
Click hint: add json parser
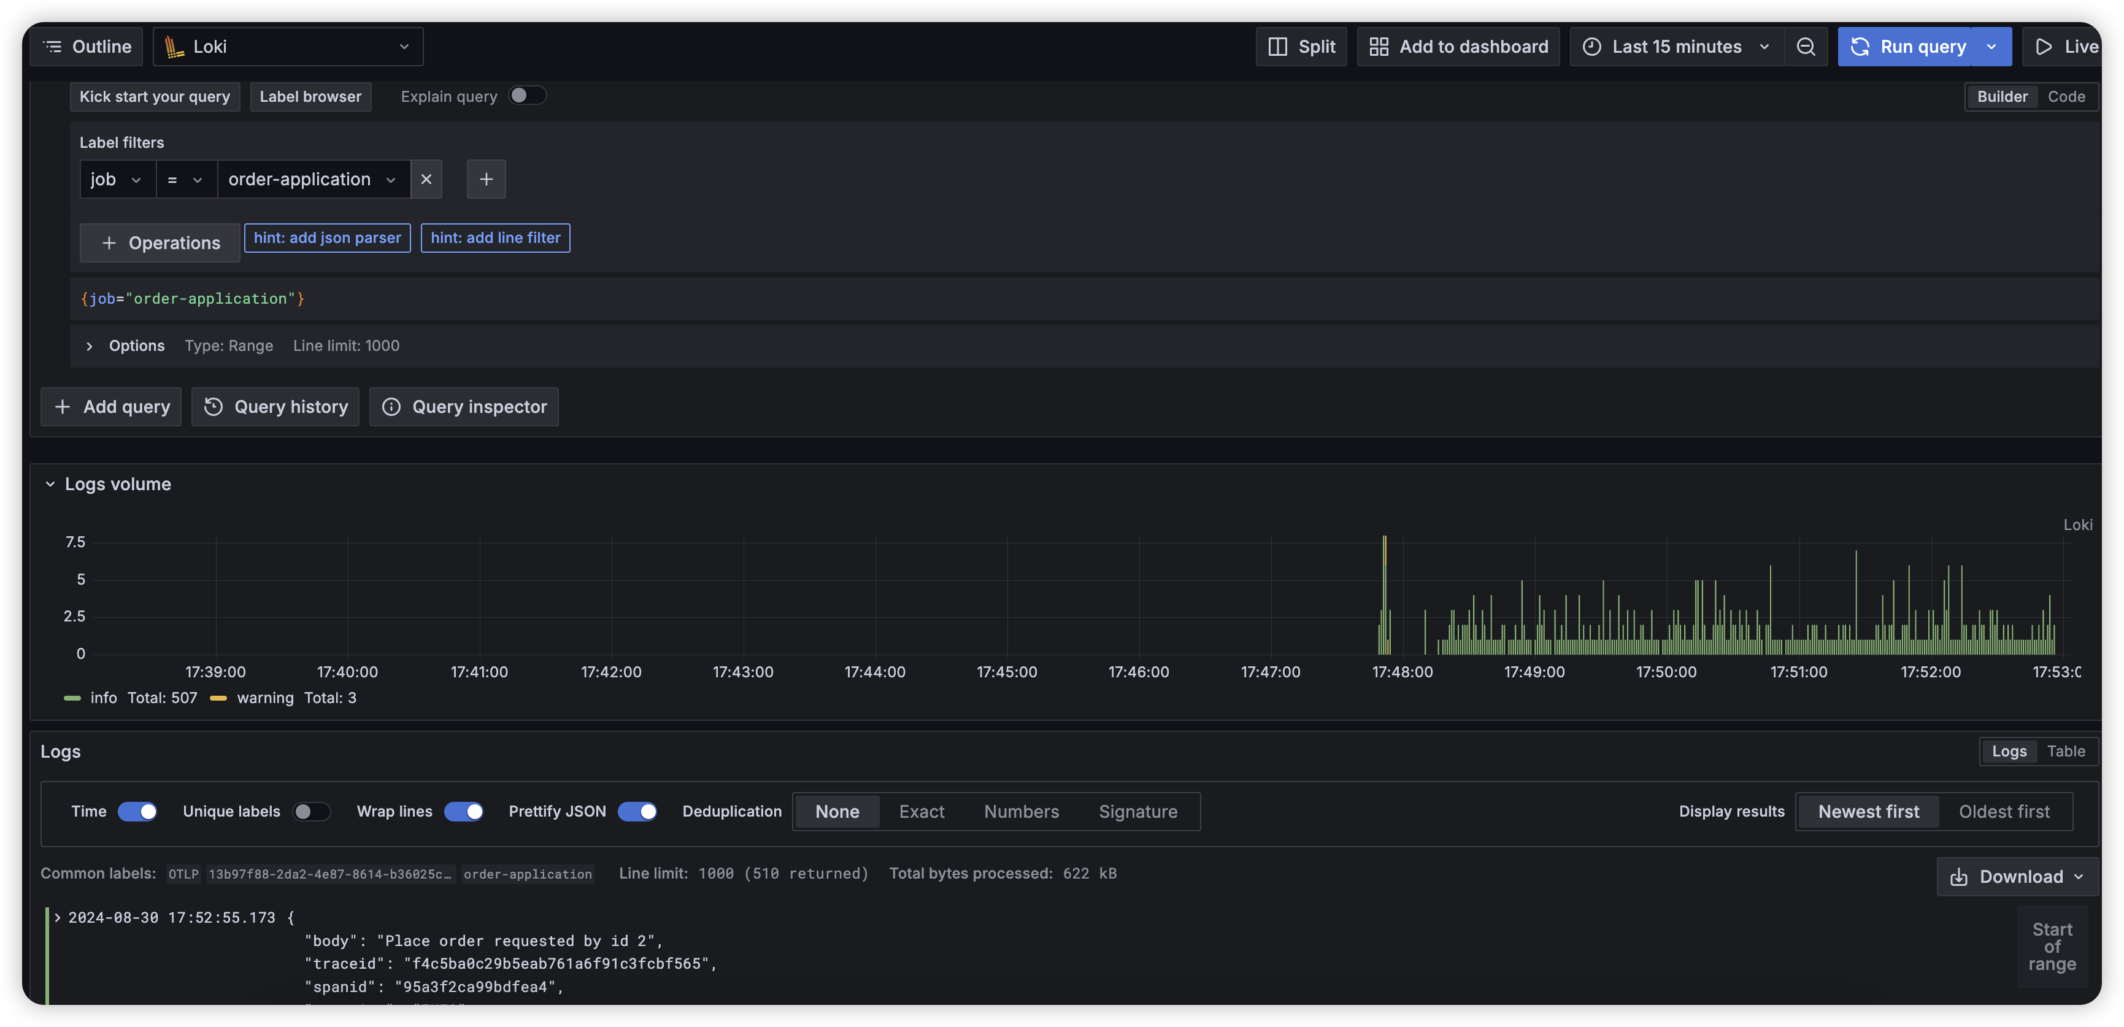[328, 238]
